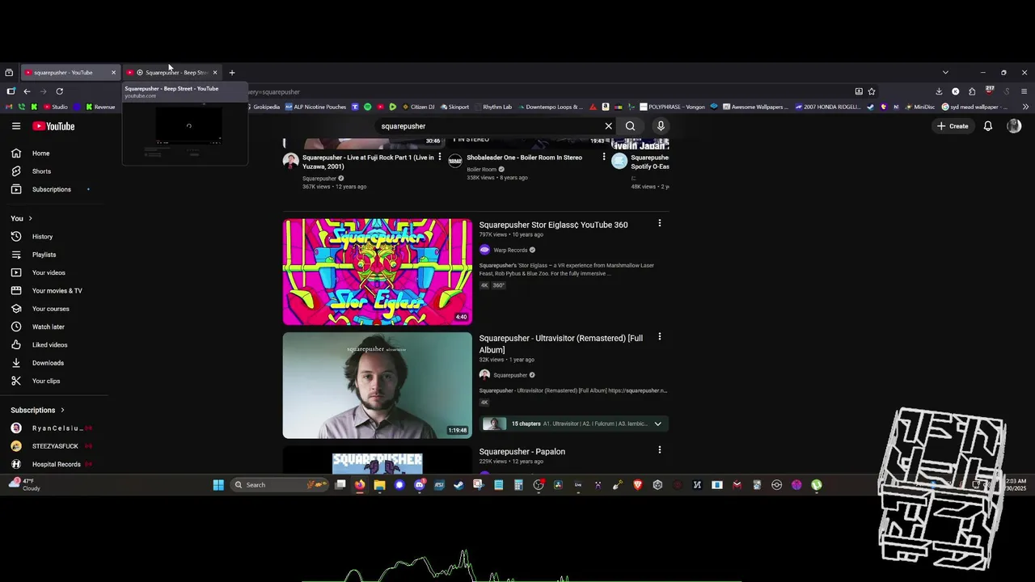Reload the page
Image resolution: width=1035 pixels, height=582 pixels.
59,91
